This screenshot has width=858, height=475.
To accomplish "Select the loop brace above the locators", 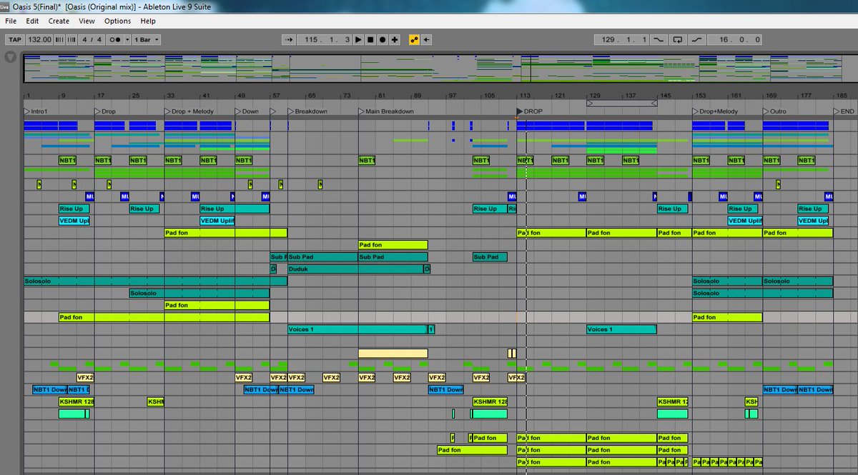I will (x=622, y=103).
